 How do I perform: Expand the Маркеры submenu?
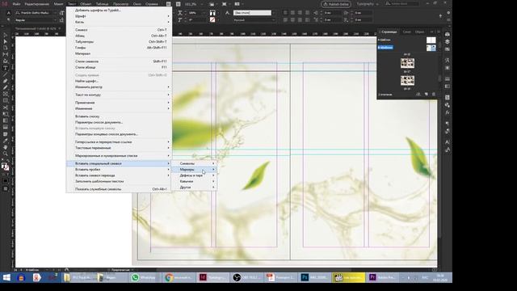click(194, 169)
